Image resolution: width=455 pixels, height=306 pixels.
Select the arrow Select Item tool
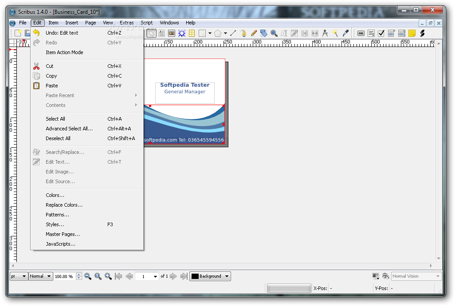coord(151,33)
